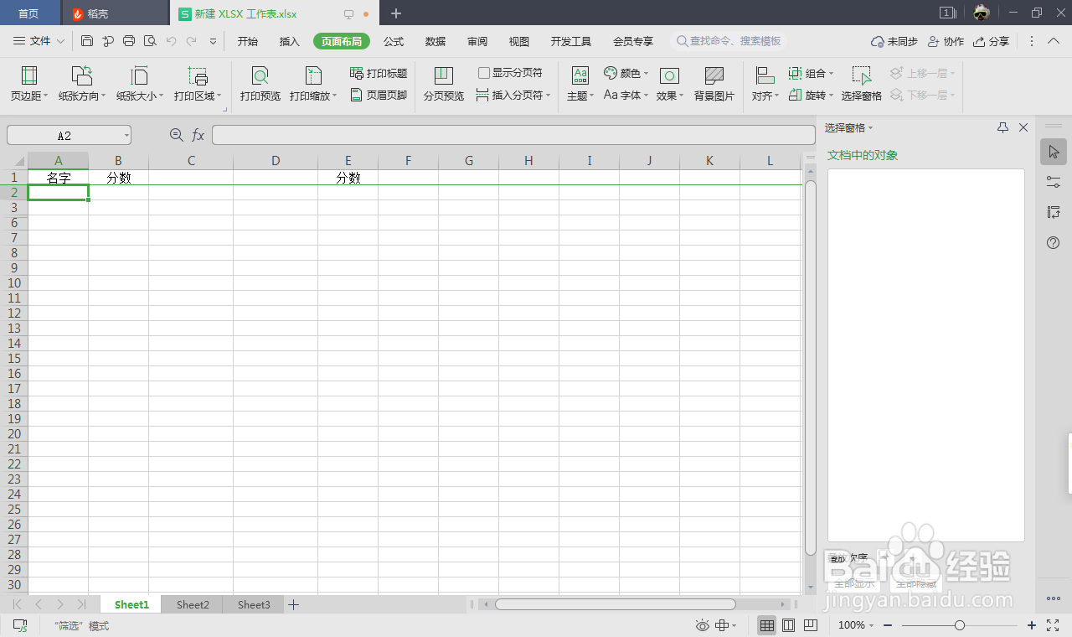
Task: Click the Name Box showing A2
Action: tap(63, 134)
